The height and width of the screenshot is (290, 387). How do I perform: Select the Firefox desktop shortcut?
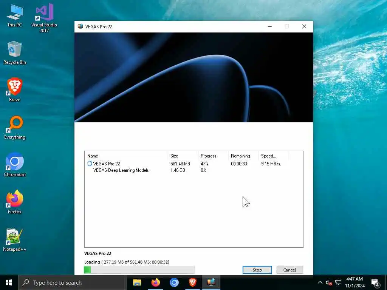pyautogui.click(x=15, y=202)
